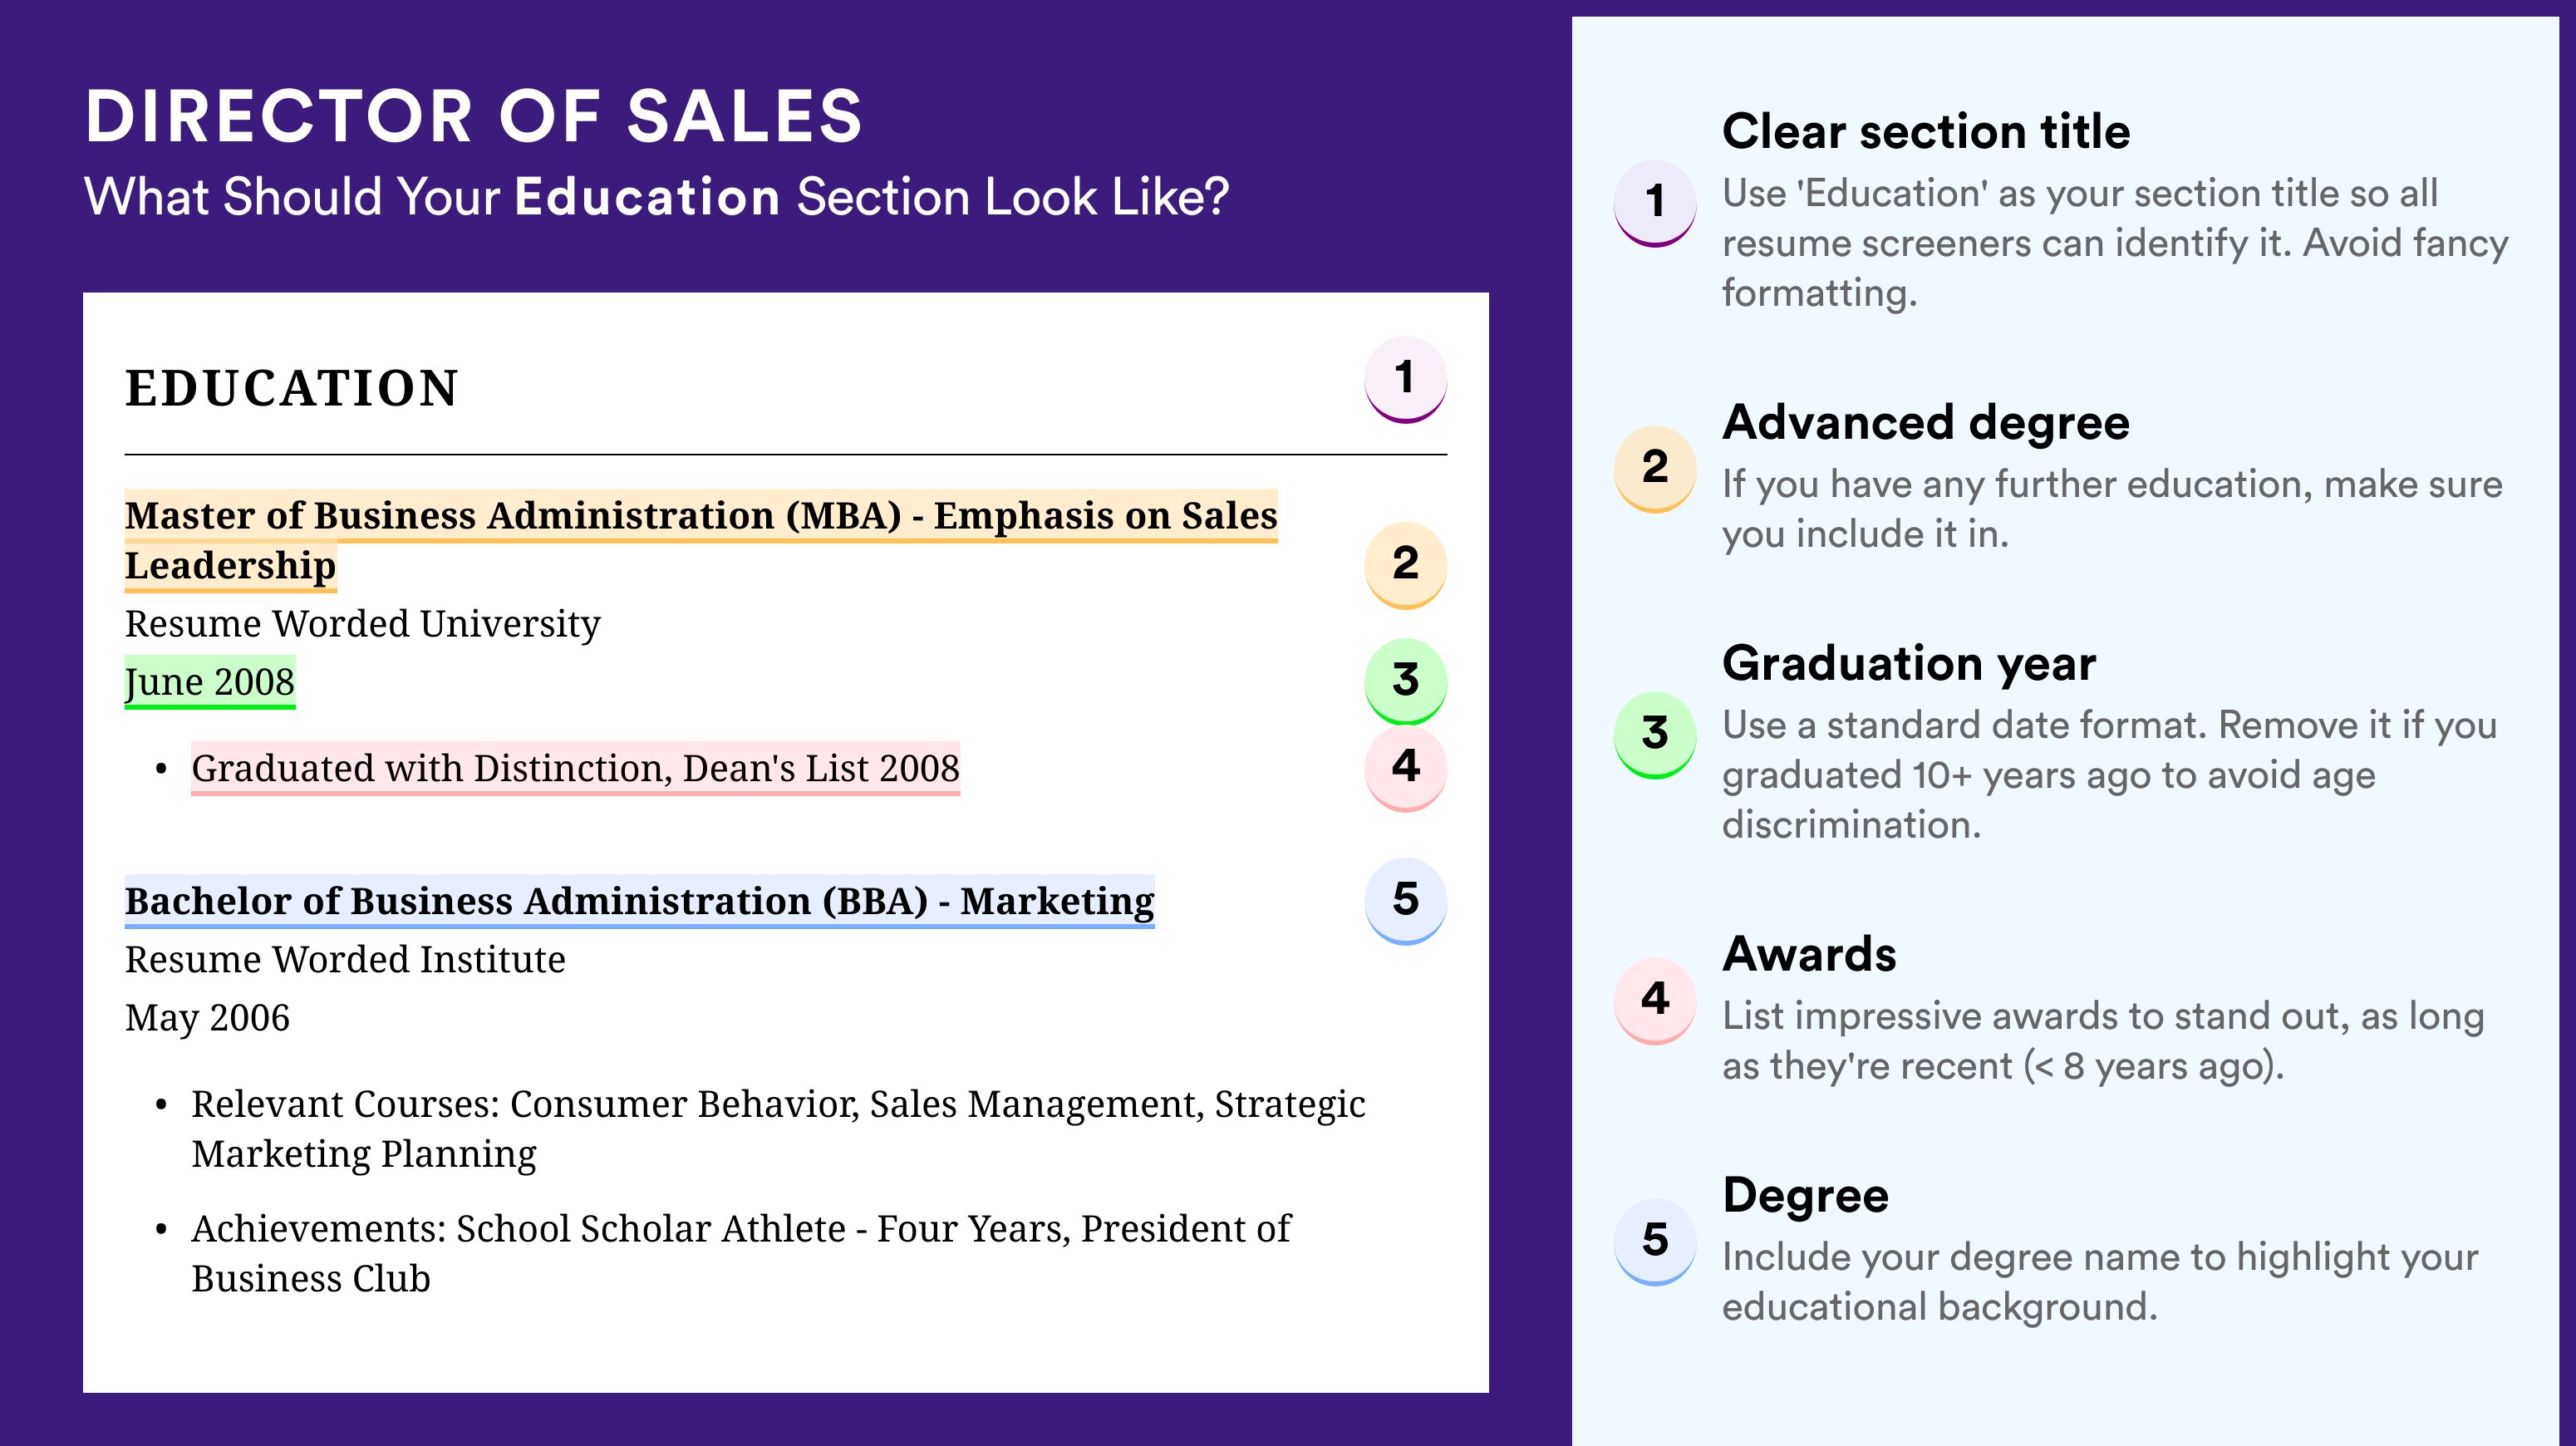
Task: Click the 'May 2006' date
Action: pyautogui.click(x=207, y=1018)
